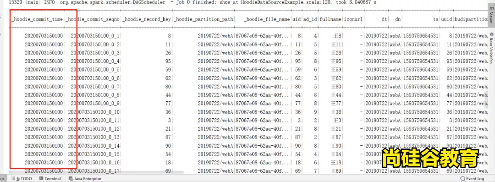Screen dimensions: 495x182
Task: Click the _hoodie_file_name column header
Action: pyautogui.click(x=267, y=19)
